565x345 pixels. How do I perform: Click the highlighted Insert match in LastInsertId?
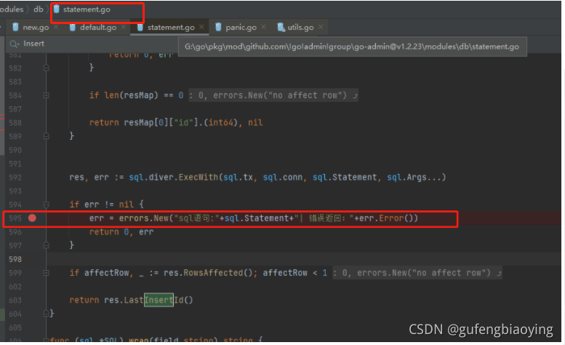click(159, 300)
